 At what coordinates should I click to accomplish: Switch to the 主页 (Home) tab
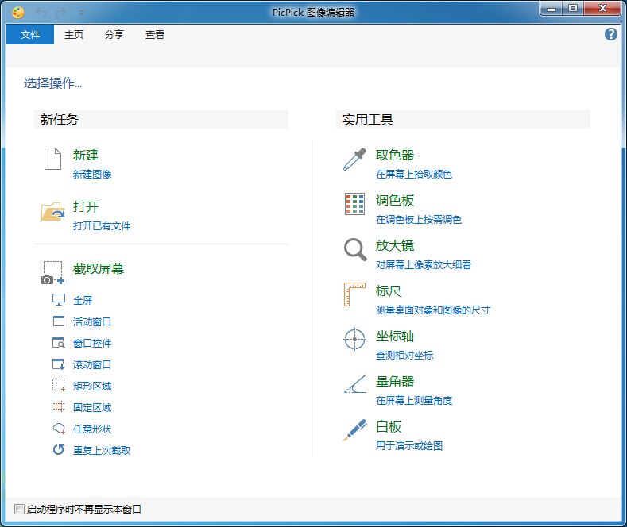pos(74,35)
